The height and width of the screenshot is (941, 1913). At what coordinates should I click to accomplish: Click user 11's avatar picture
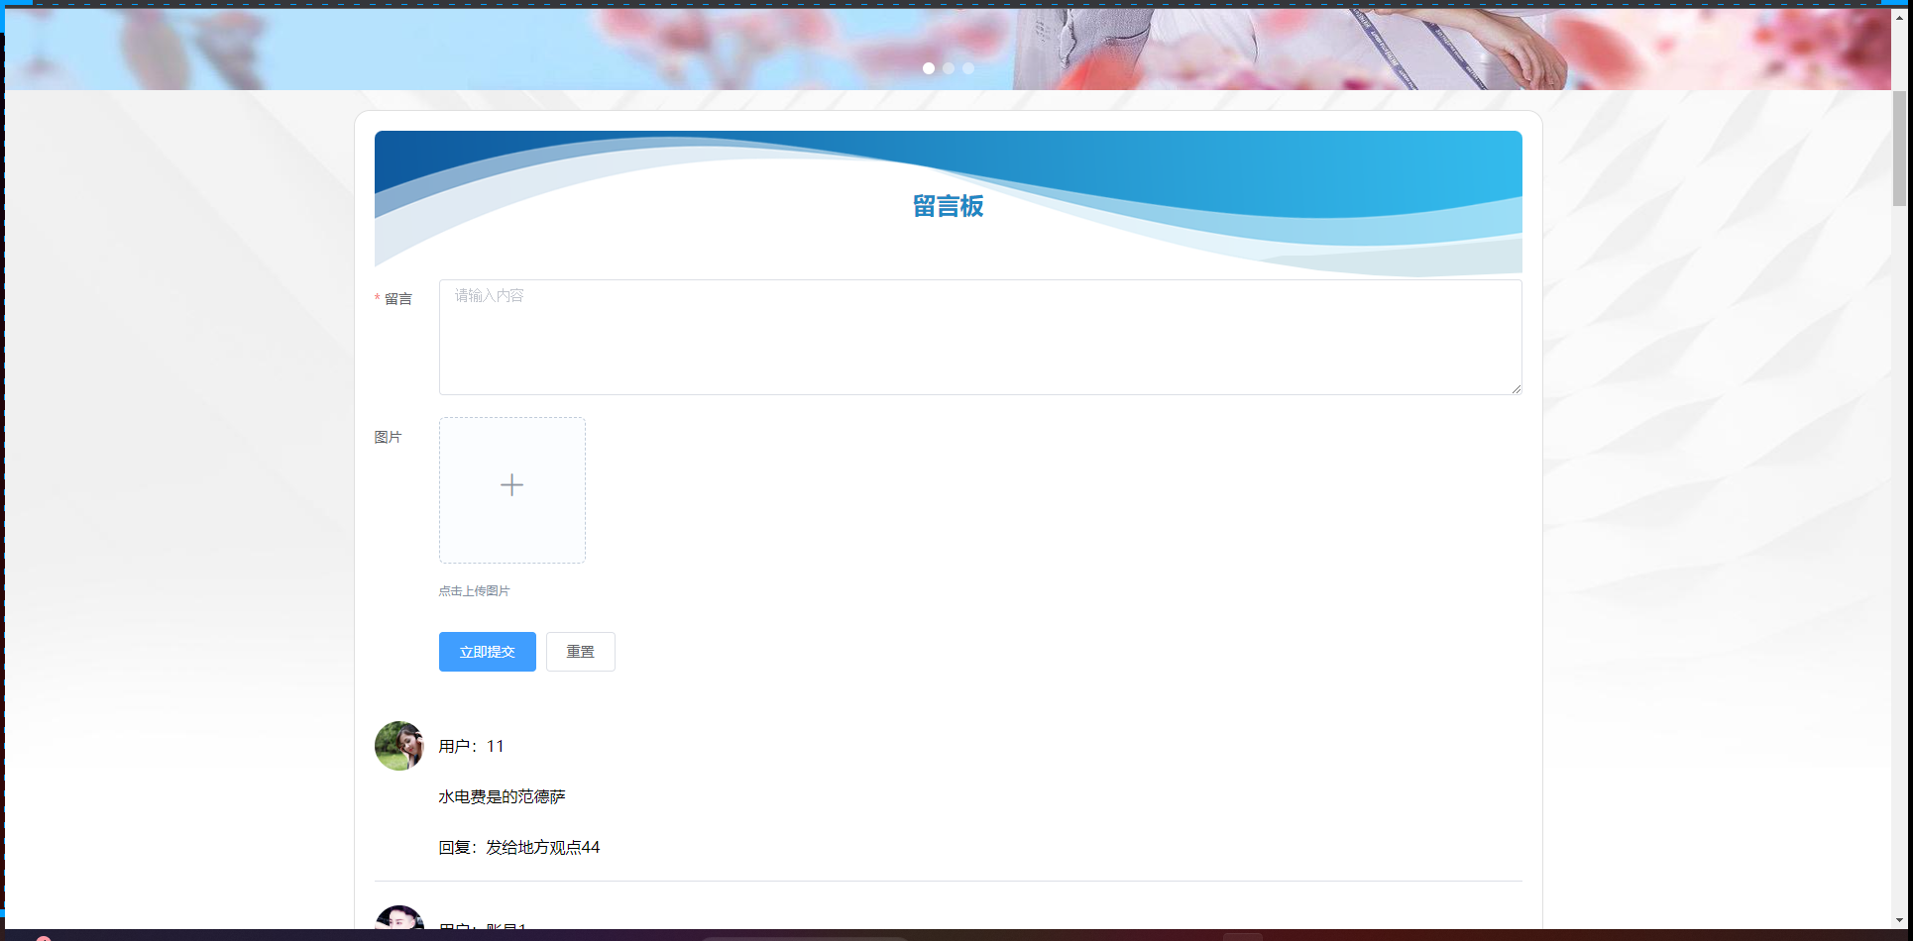coord(399,746)
